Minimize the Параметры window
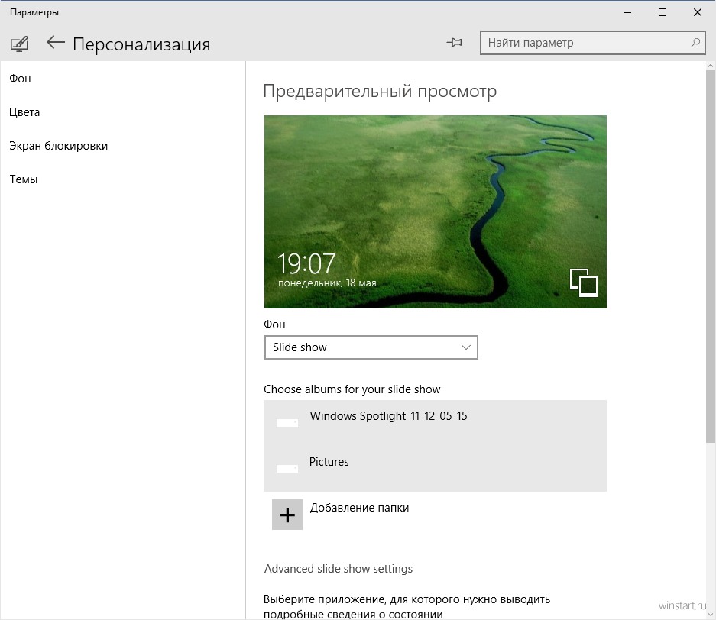Screen dimensions: 716x620 coord(627,12)
